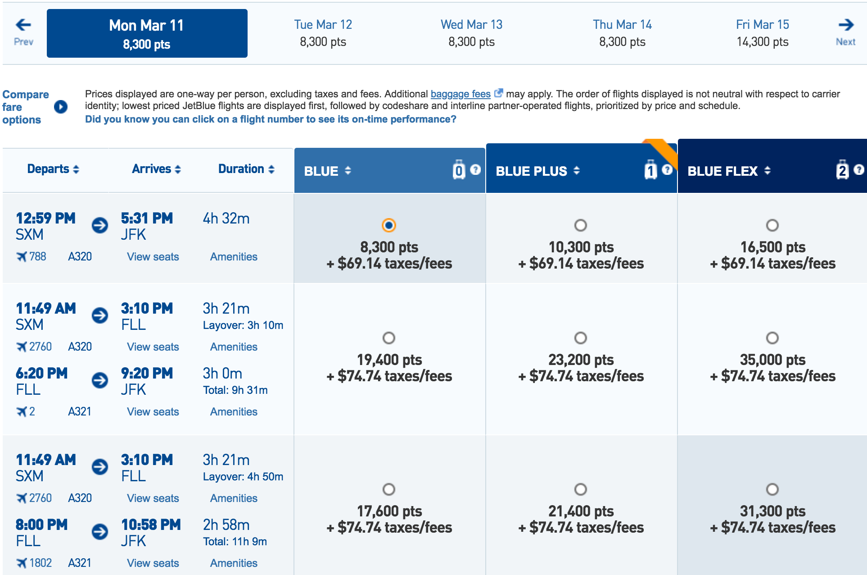
Task: Select the BLUE FLEX fare for the 6:20 PM itinerary
Action: pos(773,337)
